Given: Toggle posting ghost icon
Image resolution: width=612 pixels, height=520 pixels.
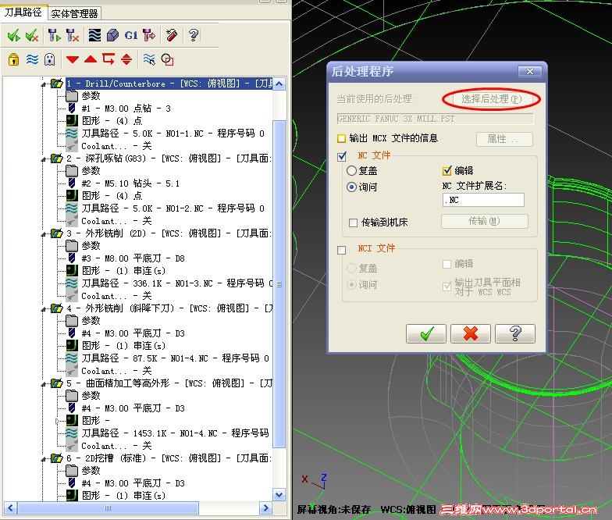Looking at the screenshot, I should [x=50, y=59].
